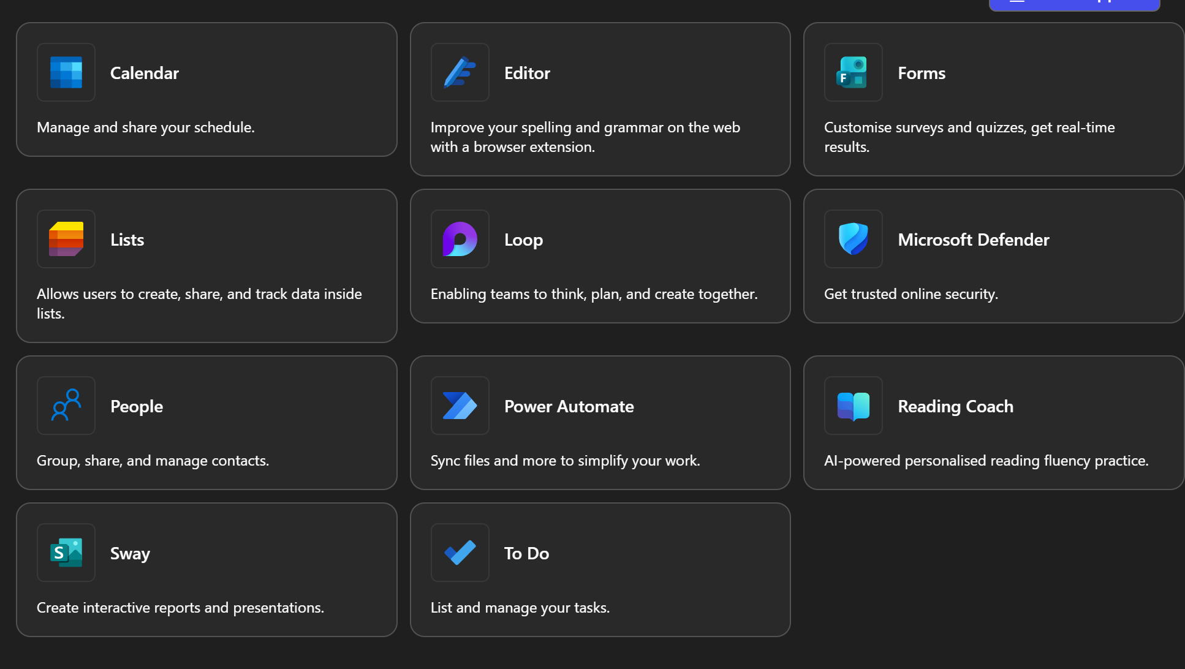
Task: Click Forms card description about surveys
Action: [x=969, y=137]
